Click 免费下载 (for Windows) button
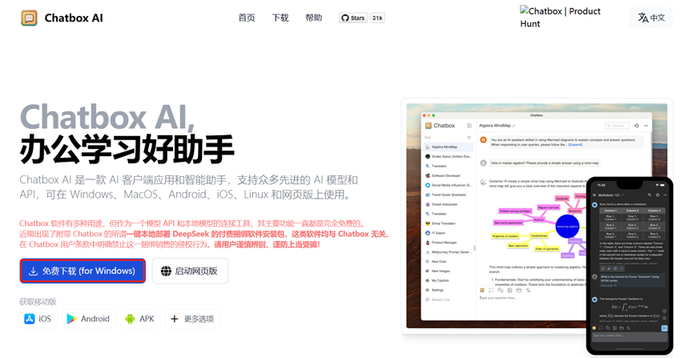 pos(83,271)
